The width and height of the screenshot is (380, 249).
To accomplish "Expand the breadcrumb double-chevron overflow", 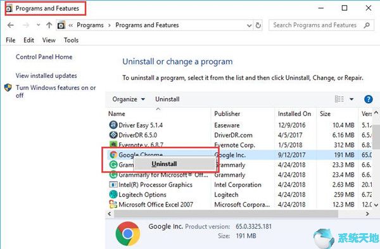I will (x=70, y=25).
